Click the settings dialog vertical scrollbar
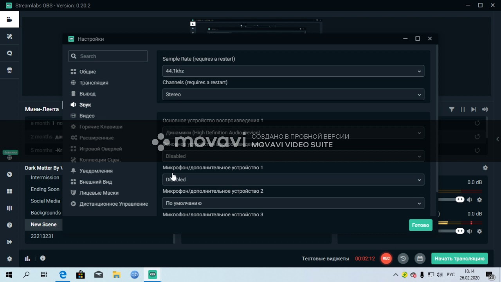This screenshot has width=501, height=282. 437,117
